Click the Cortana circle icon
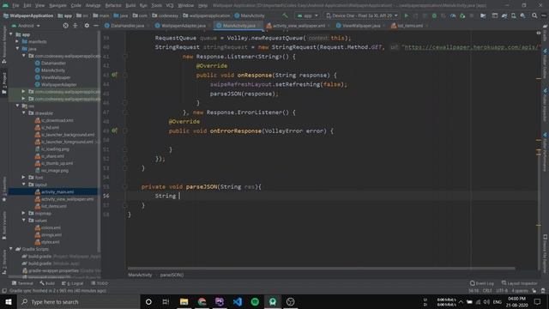This screenshot has height=309, width=549. tap(148, 301)
